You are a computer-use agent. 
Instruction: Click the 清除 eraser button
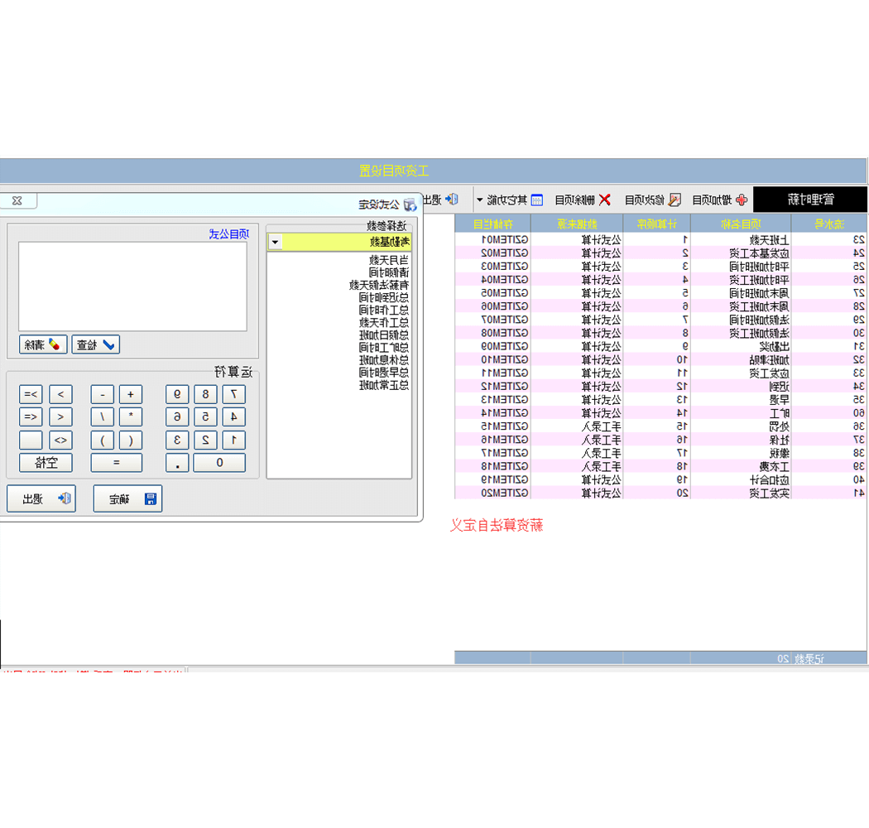coord(43,344)
